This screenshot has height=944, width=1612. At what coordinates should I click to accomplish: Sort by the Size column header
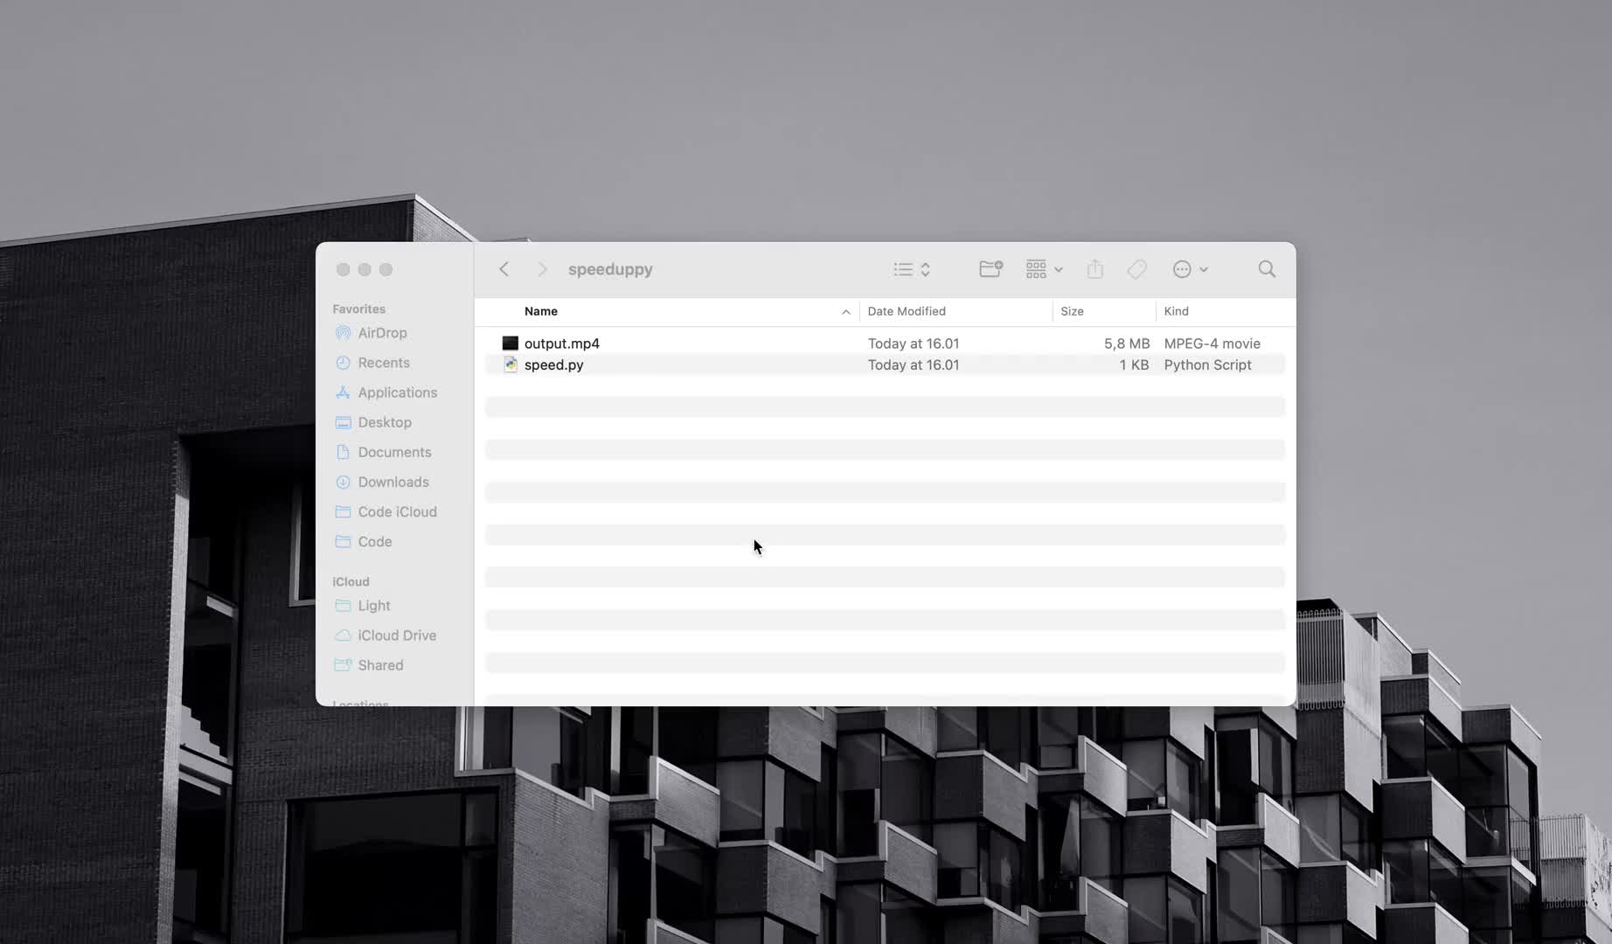click(1072, 311)
